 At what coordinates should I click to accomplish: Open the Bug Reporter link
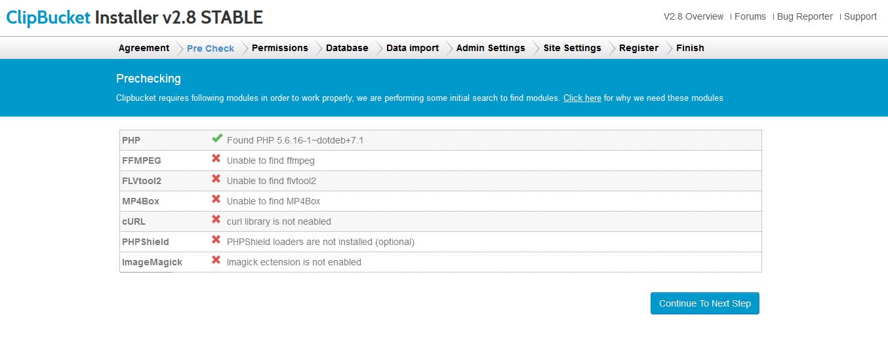pyautogui.click(x=805, y=16)
